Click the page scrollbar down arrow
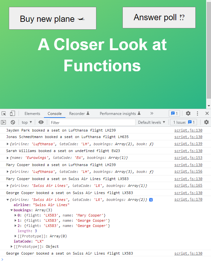 coord(209,106)
